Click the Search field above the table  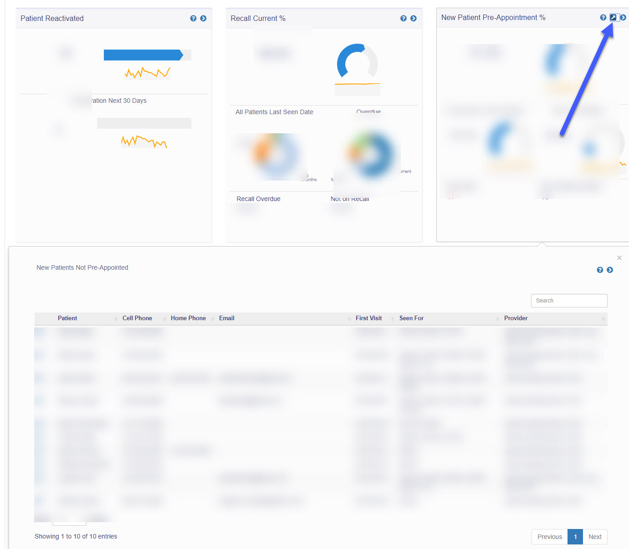coord(569,301)
